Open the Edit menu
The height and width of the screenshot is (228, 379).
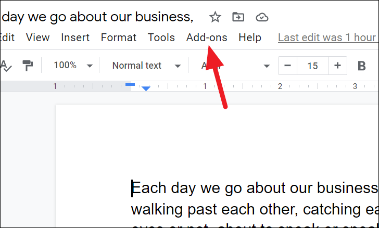click(7, 37)
